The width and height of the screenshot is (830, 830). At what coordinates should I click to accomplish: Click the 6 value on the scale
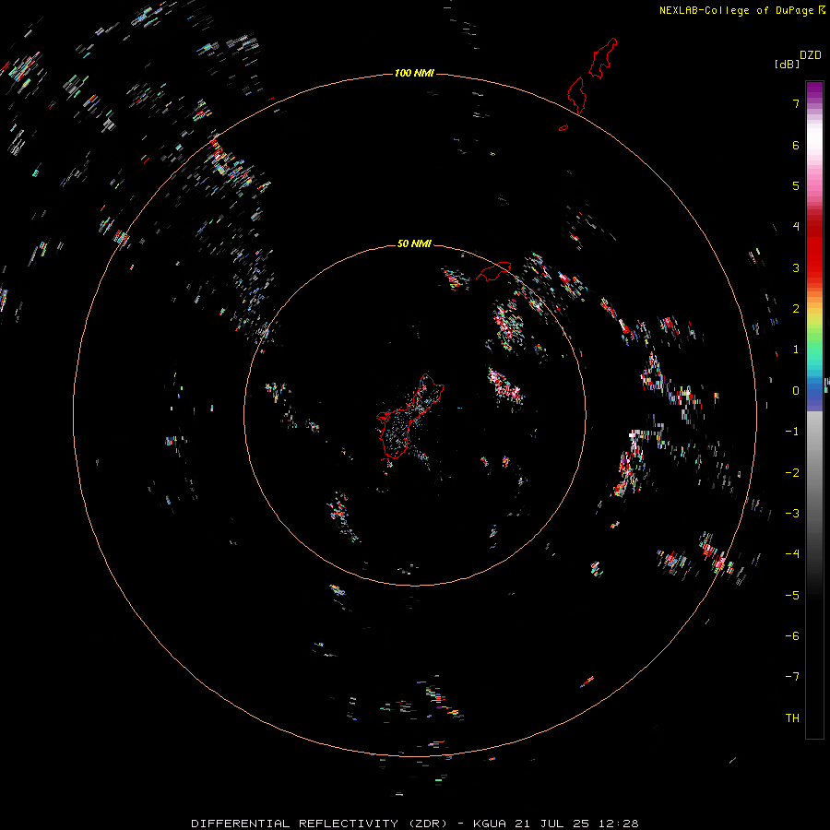(796, 145)
